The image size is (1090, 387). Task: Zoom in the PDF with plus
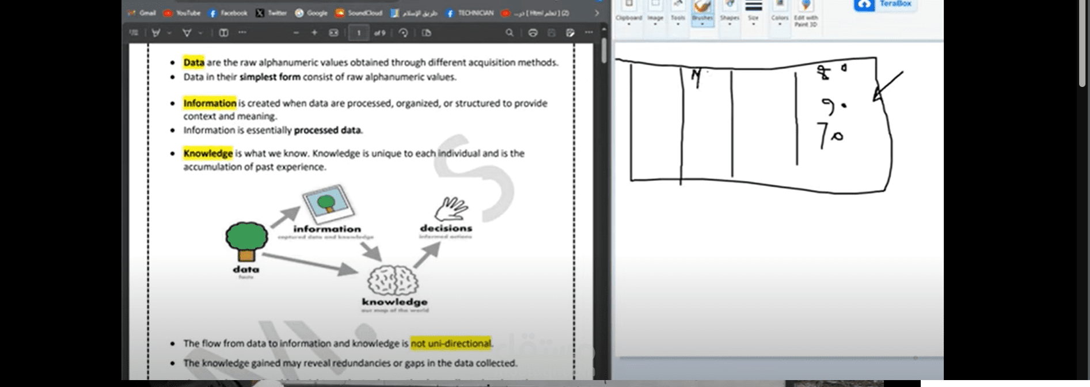(314, 33)
